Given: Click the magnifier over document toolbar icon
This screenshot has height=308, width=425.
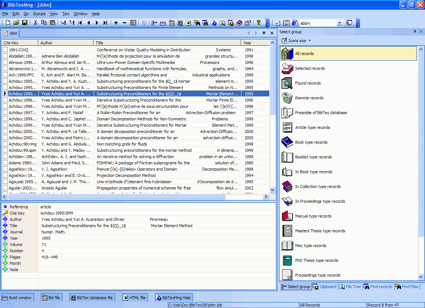Looking at the screenshot, I should pyautogui.click(x=222, y=23).
